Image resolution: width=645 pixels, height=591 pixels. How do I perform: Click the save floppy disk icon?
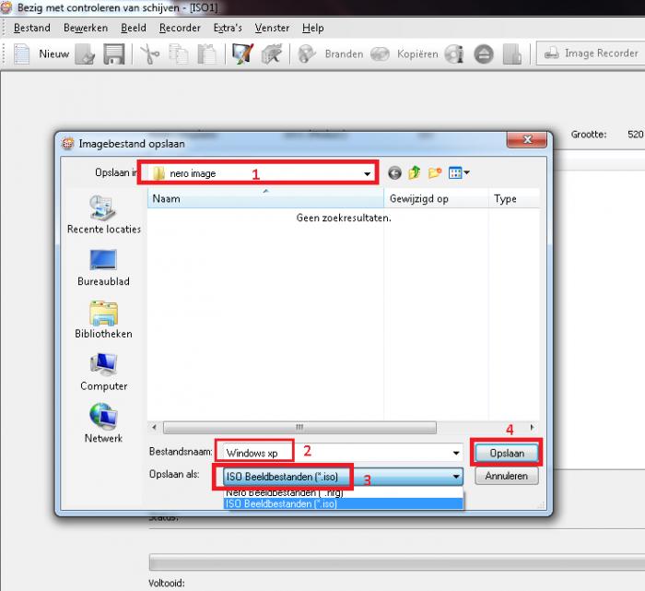pyautogui.click(x=114, y=53)
